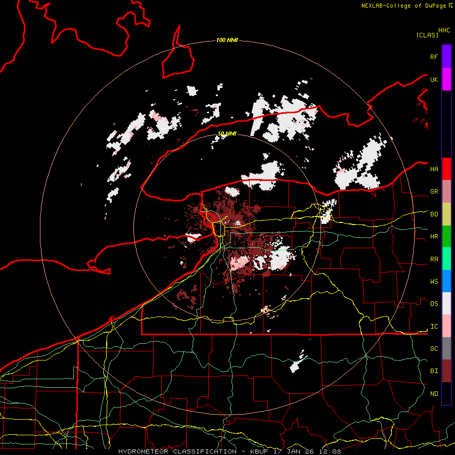This screenshot has width=455, height=455.
Task: Click the DS white legend swatch
Action: 446,303
